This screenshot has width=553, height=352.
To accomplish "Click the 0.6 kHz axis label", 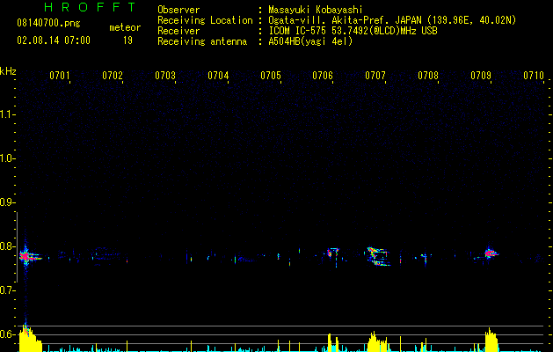I will point(8,334).
